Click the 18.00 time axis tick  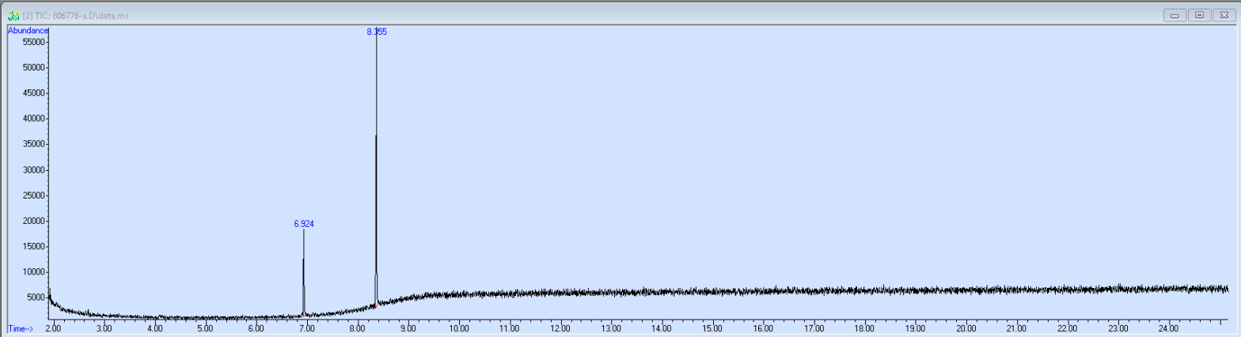863,328
